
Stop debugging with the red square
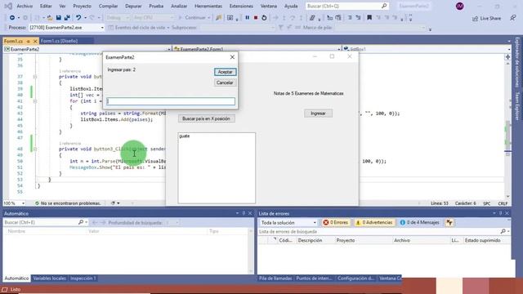point(256,18)
